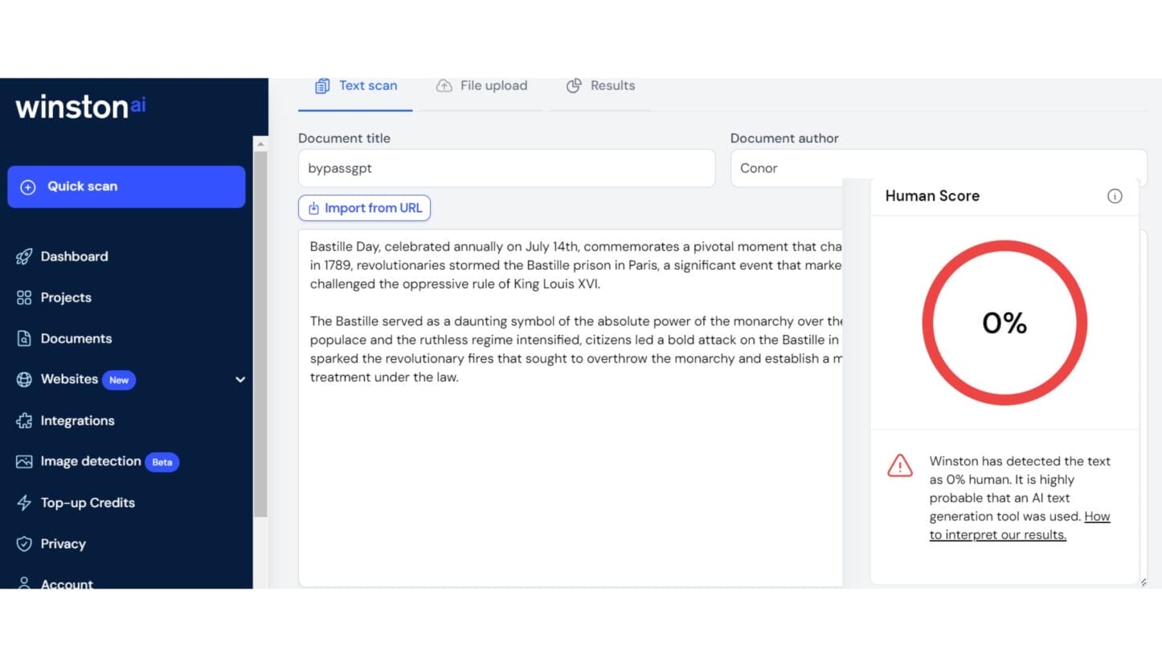The image size is (1162, 654).
Task: Select the Websites globe icon
Action: coord(23,379)
